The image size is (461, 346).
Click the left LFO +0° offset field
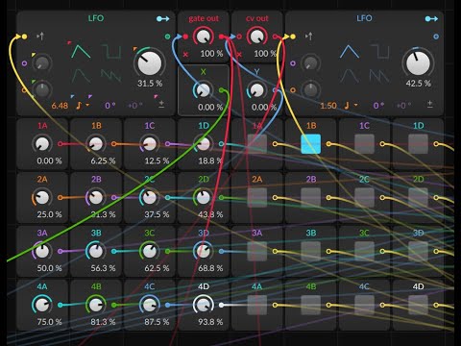point(135,106)
